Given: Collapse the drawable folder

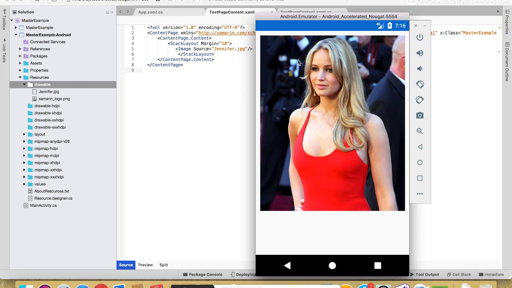Looking at the screenshot, I should coord(24,84).
